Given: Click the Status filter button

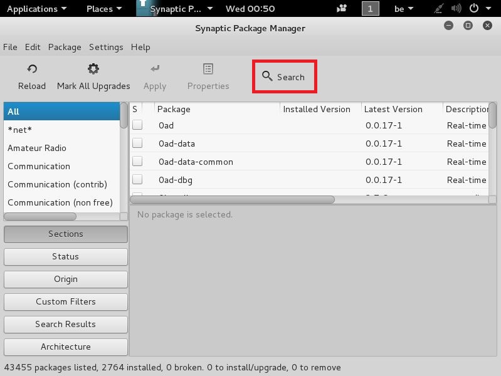Looking at the screenshot, I should click(x=66, y=256).
